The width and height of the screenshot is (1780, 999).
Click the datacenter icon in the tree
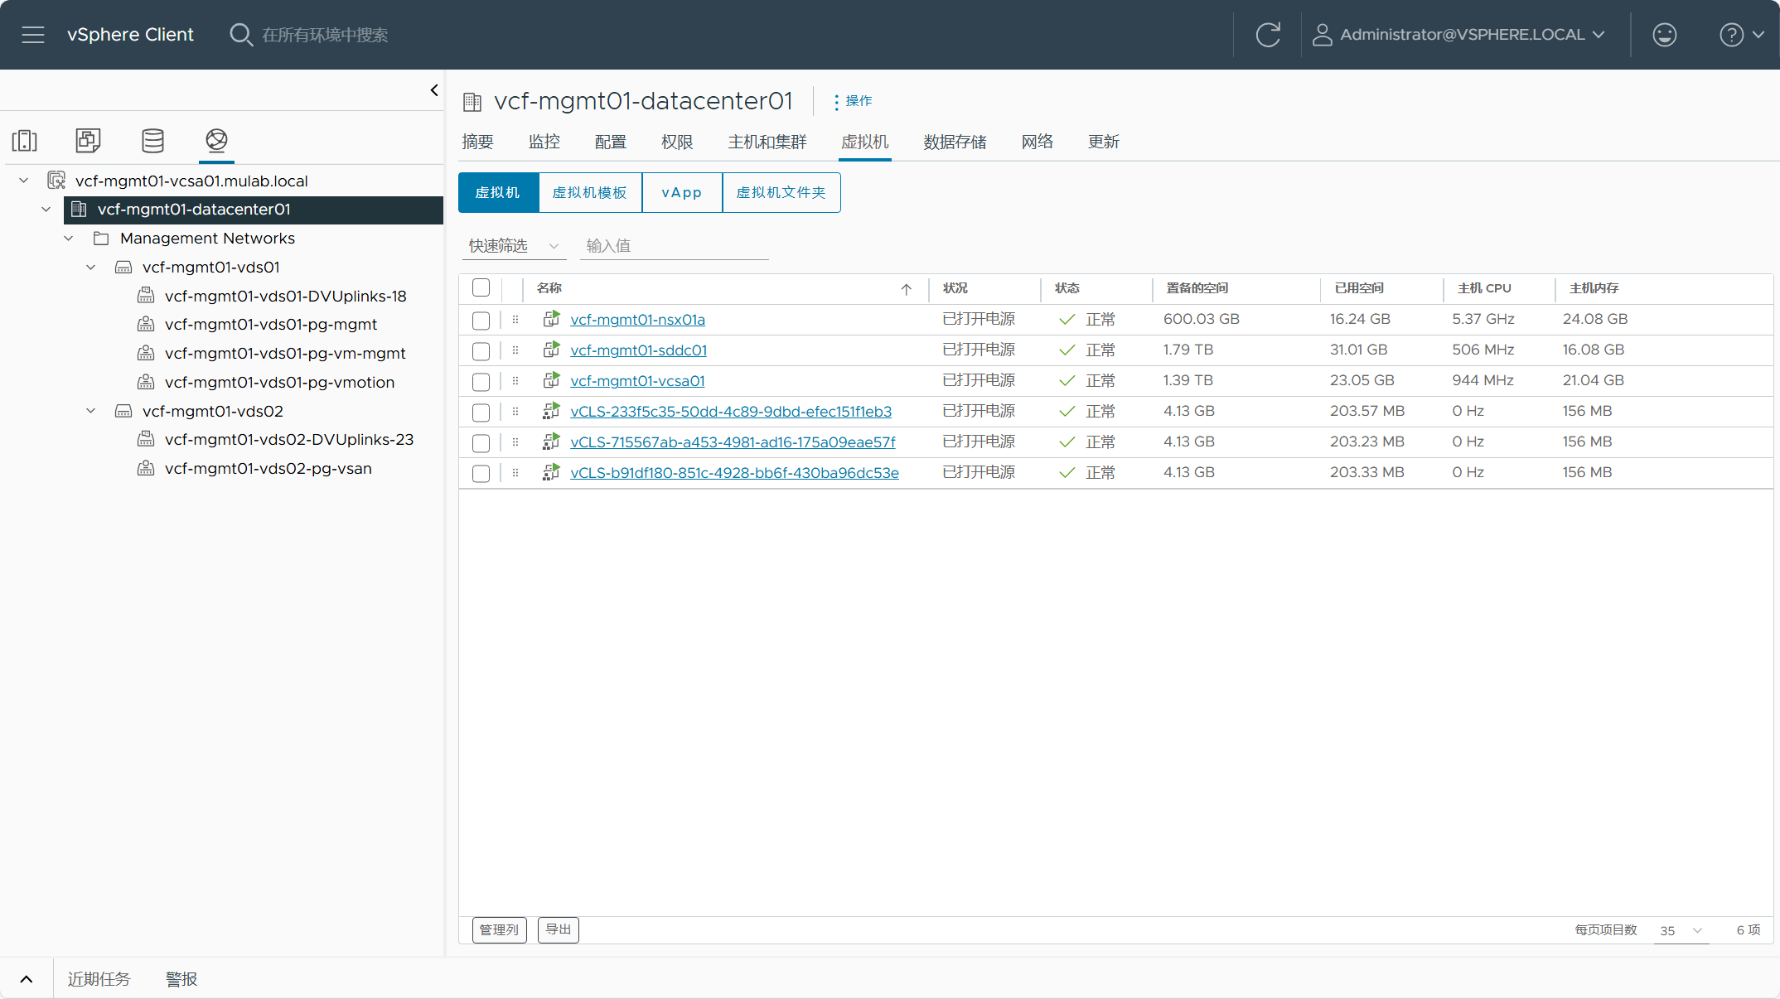tap(79, 210)
